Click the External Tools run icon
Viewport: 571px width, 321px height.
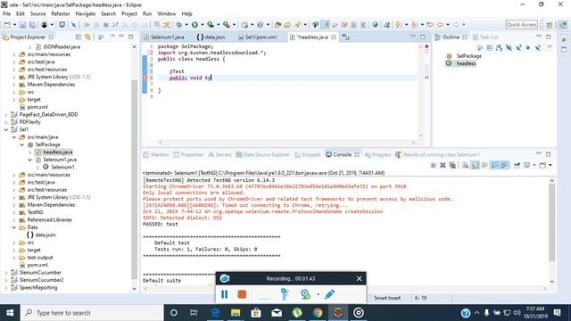227,25
